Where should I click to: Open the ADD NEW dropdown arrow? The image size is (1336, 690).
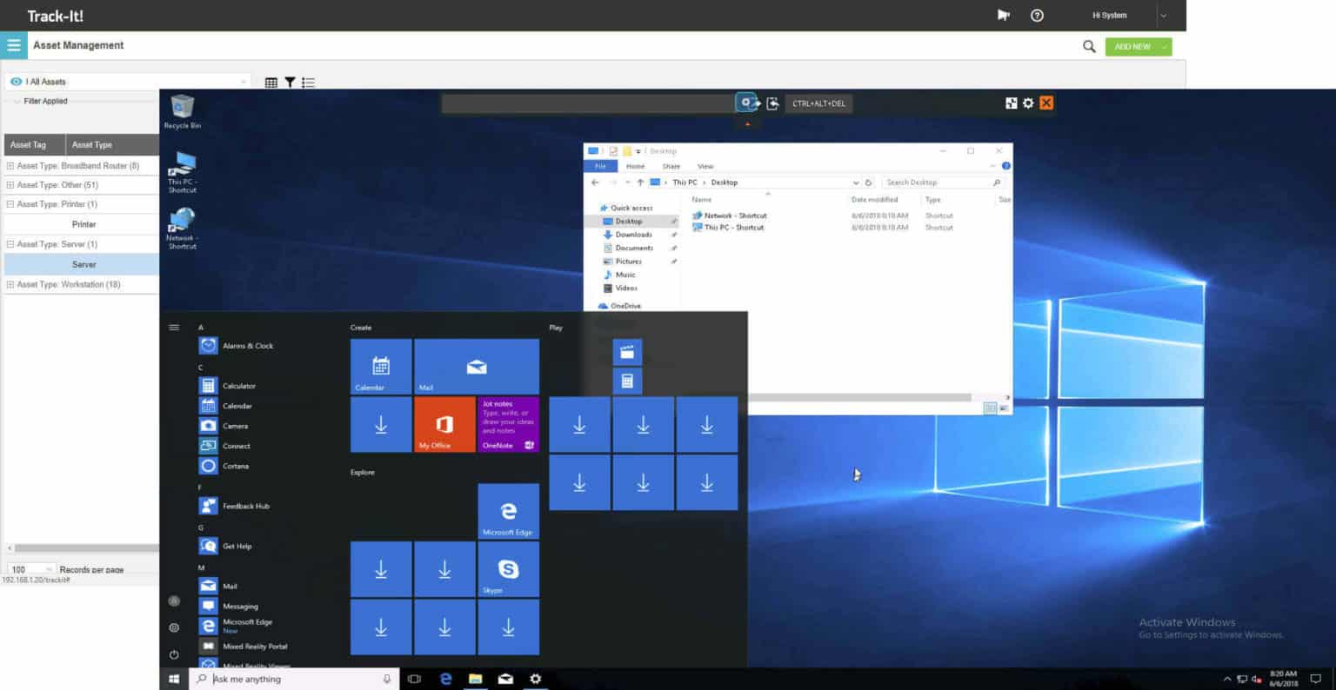[x=1164, y=47]
